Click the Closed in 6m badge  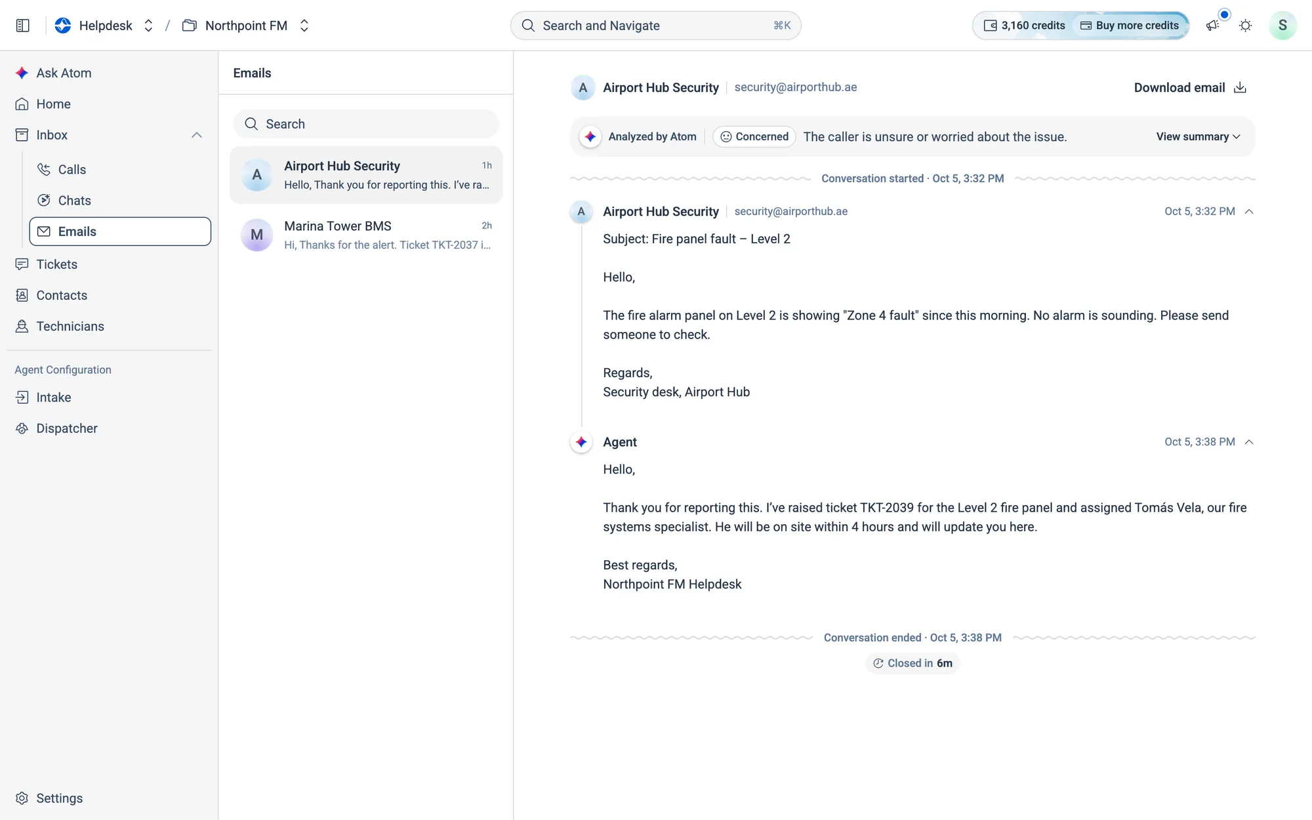click(x=912, y=663)
